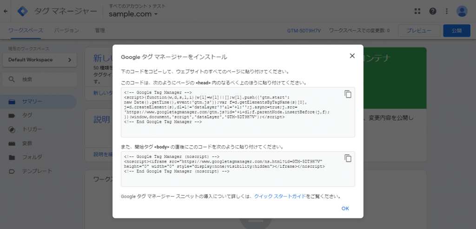The width and height of the screenshot is (476, 229).
Task: Select テンプレート in the sidebar
Action: (x=38, y=171)
